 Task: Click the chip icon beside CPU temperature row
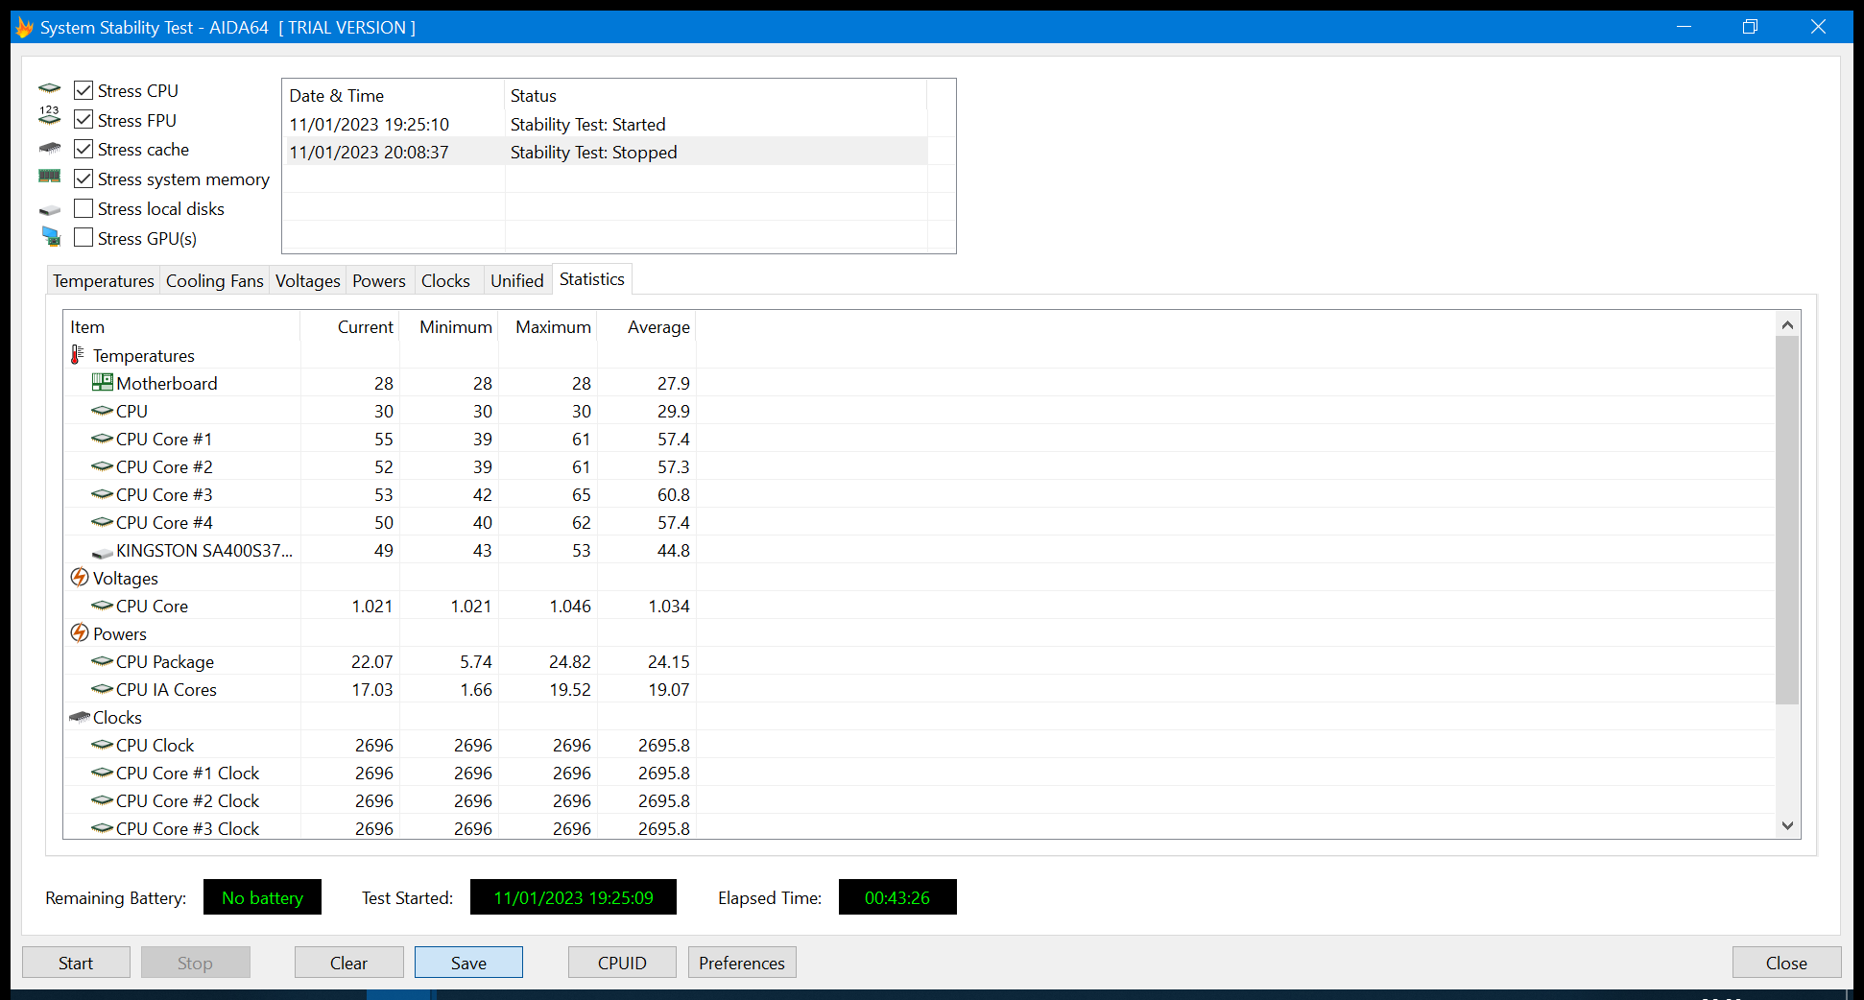click(x=102, y=411)
